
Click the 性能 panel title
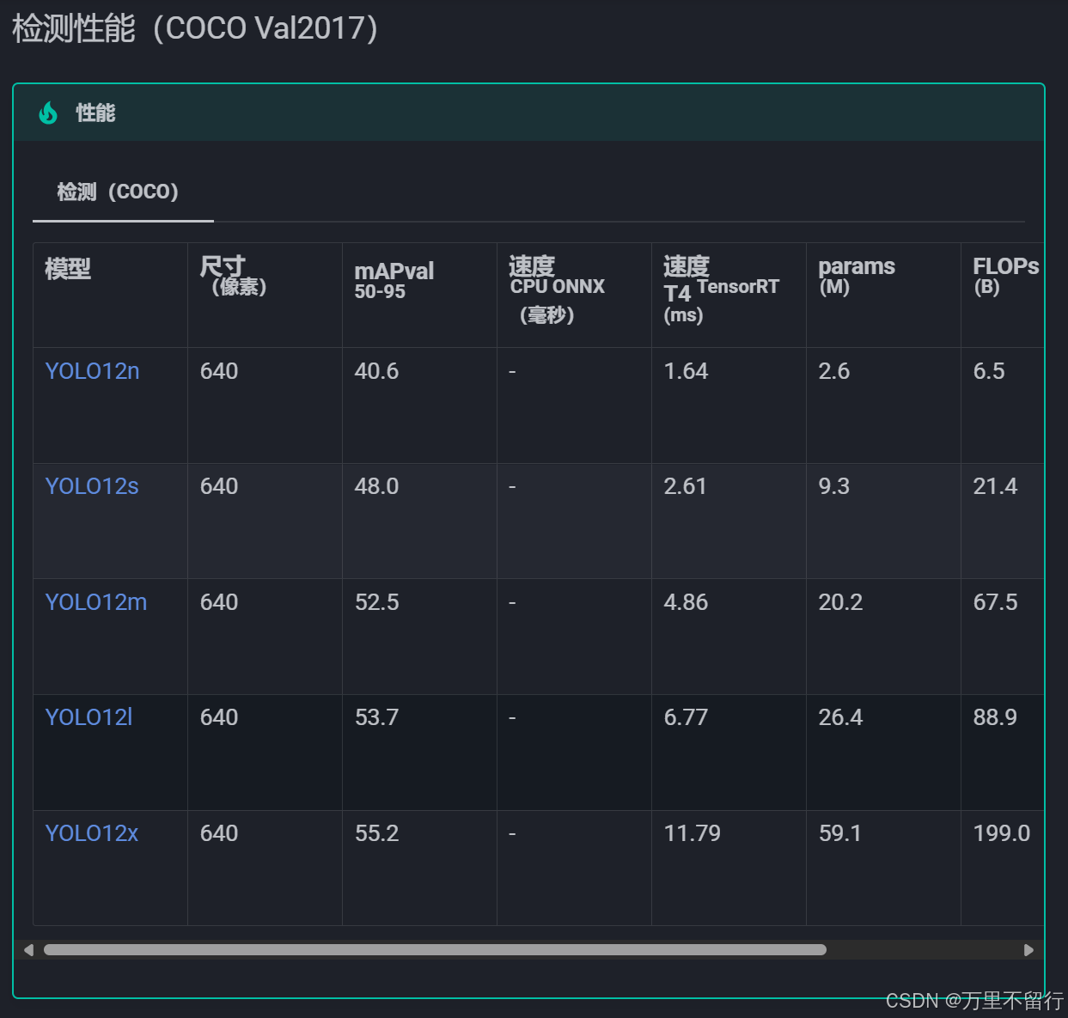click(95, 113)
